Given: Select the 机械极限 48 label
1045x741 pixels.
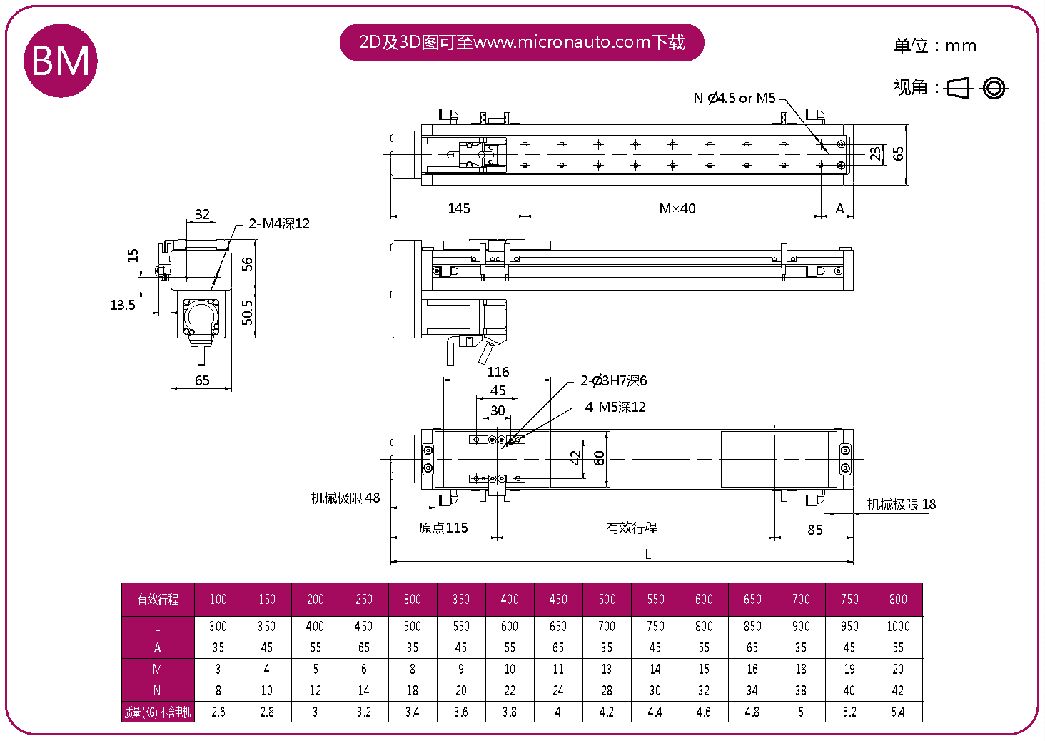Looking at the screenshot, I should pyautogui.click(x=345, y=498).
